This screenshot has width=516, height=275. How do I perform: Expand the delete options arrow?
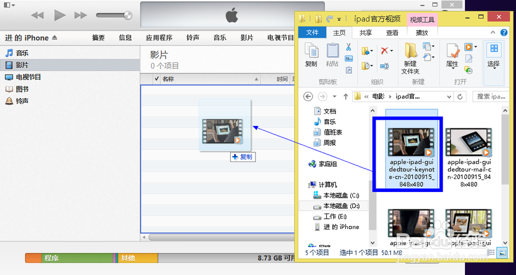click(x=392, y=51)
